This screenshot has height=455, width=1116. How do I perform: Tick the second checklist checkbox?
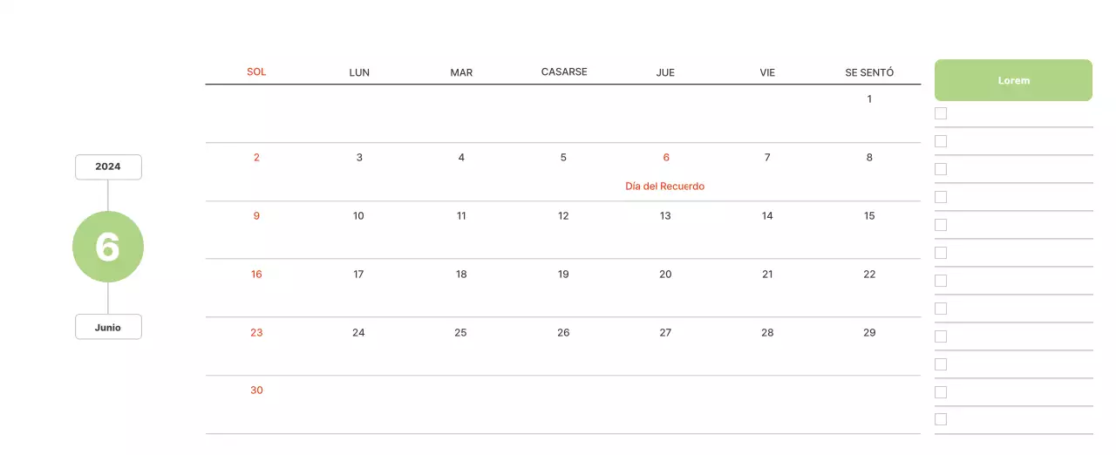941,141
